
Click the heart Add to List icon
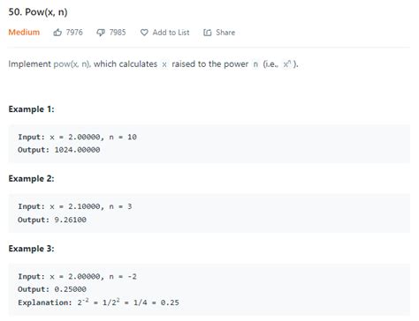tap(144, 33)
